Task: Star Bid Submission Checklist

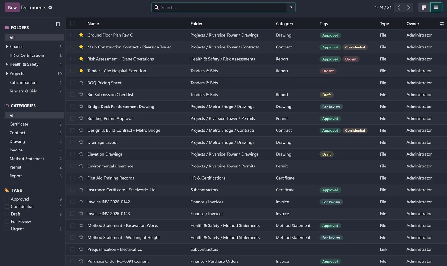Action: tap(81, 94)
